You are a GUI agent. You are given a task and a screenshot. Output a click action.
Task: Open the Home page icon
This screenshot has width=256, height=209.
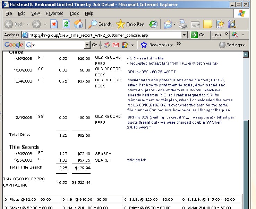(x=78, y=24)
